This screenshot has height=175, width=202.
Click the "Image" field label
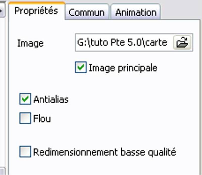31,43
